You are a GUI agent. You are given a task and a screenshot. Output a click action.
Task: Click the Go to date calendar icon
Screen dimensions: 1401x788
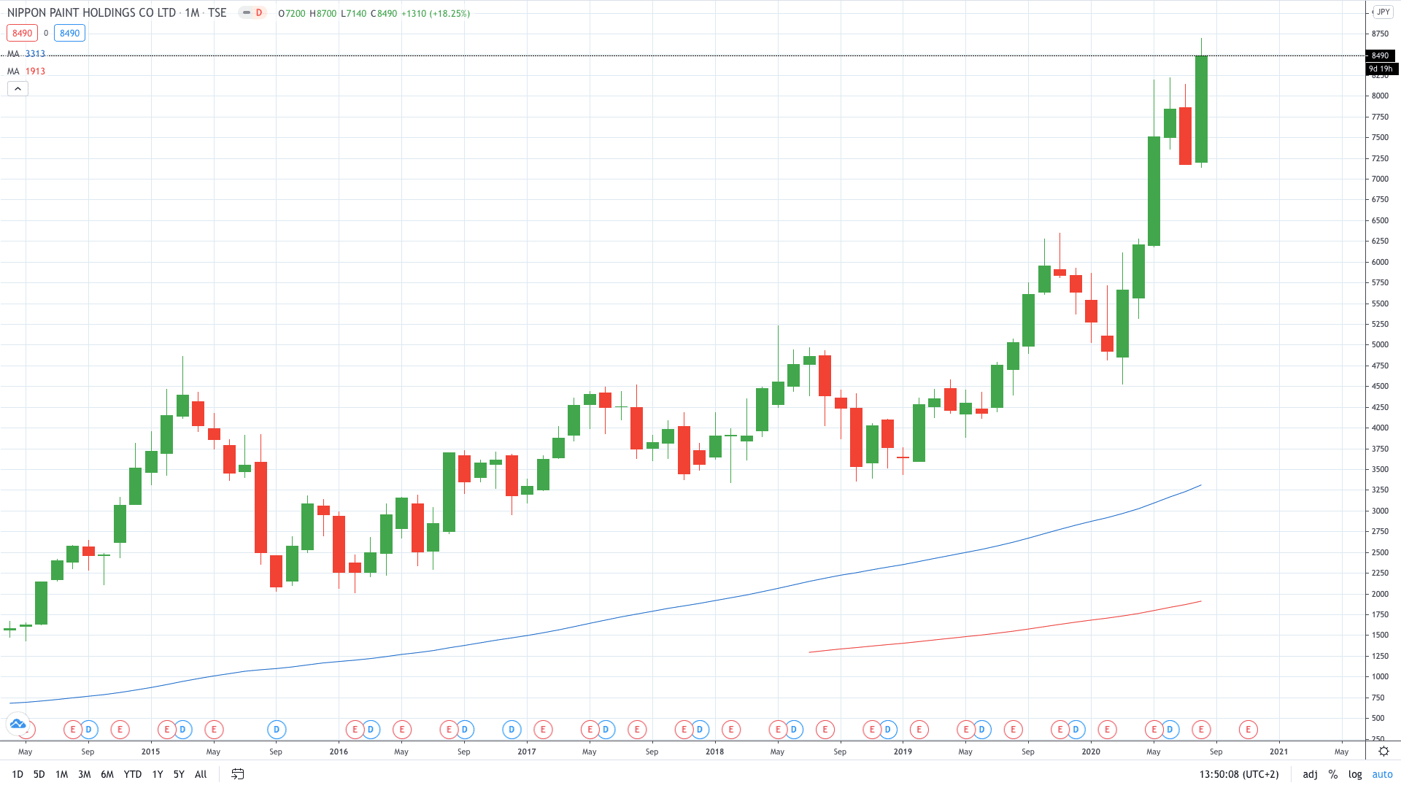(237, 774)
